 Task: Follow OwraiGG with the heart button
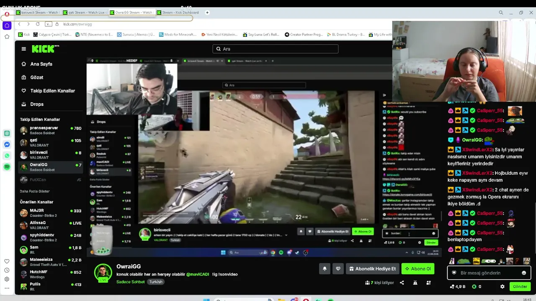tap(338, 269)
